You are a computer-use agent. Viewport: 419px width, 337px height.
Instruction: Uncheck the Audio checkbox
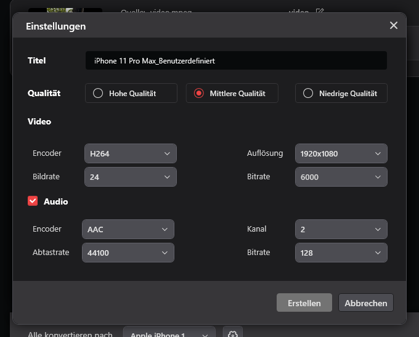click(33, 201)
